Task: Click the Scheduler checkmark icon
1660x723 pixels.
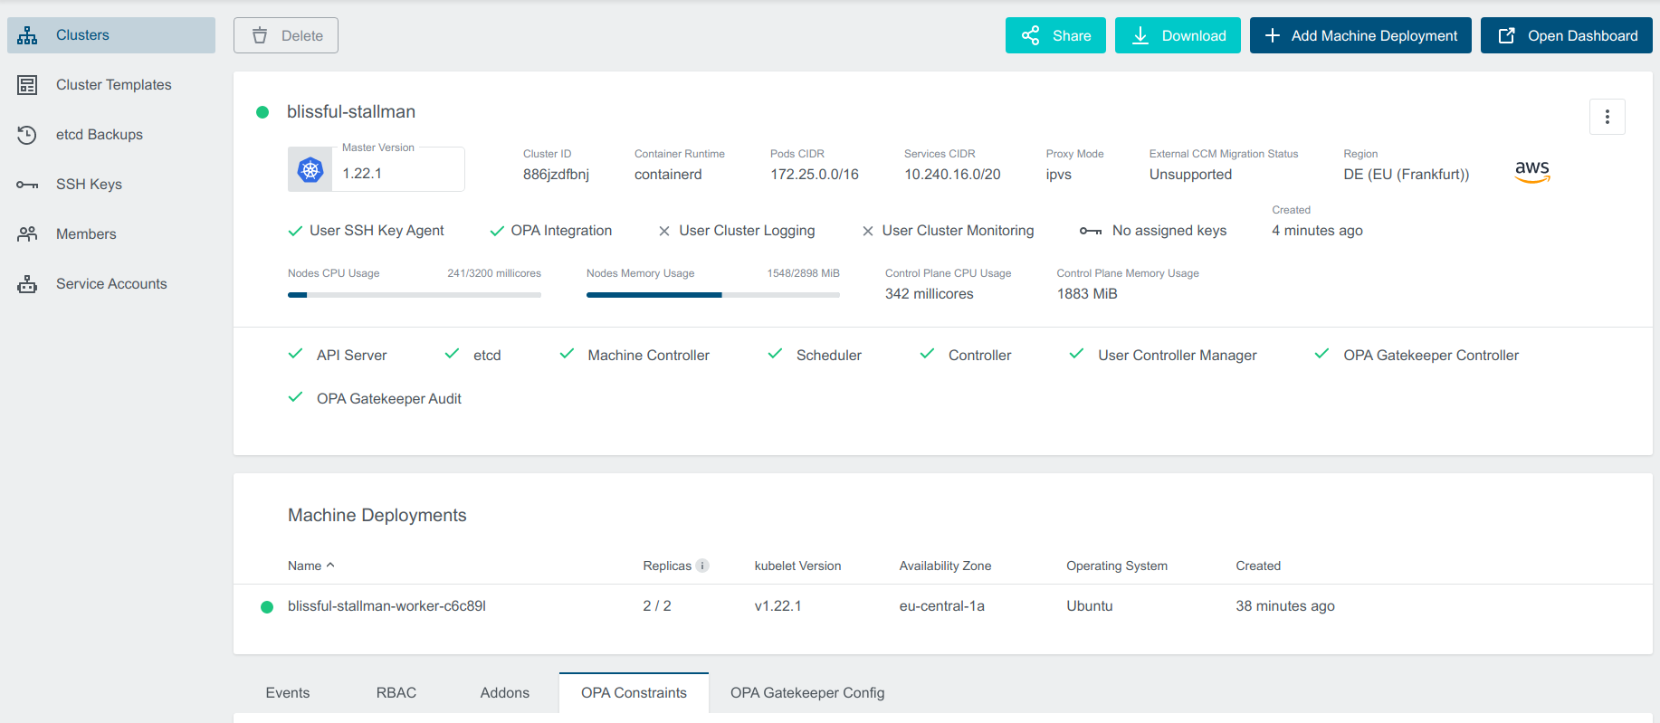Action: pos(775,354)
